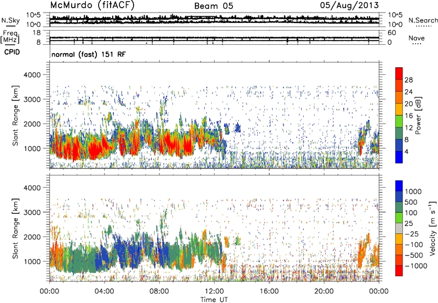Click the red bottom of Velocity colorbar
The image size is (438, 303).
tap(399, 271)
